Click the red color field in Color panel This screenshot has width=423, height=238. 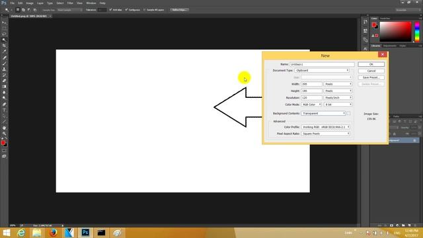tap(395, 32)
